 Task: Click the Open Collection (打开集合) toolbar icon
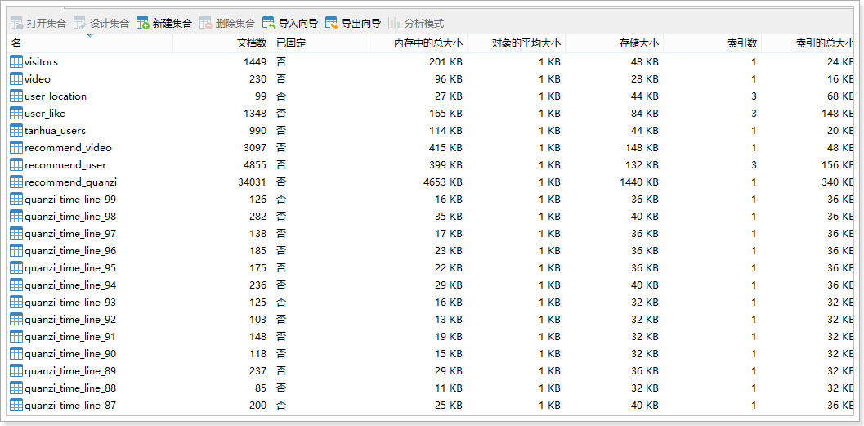17,23
